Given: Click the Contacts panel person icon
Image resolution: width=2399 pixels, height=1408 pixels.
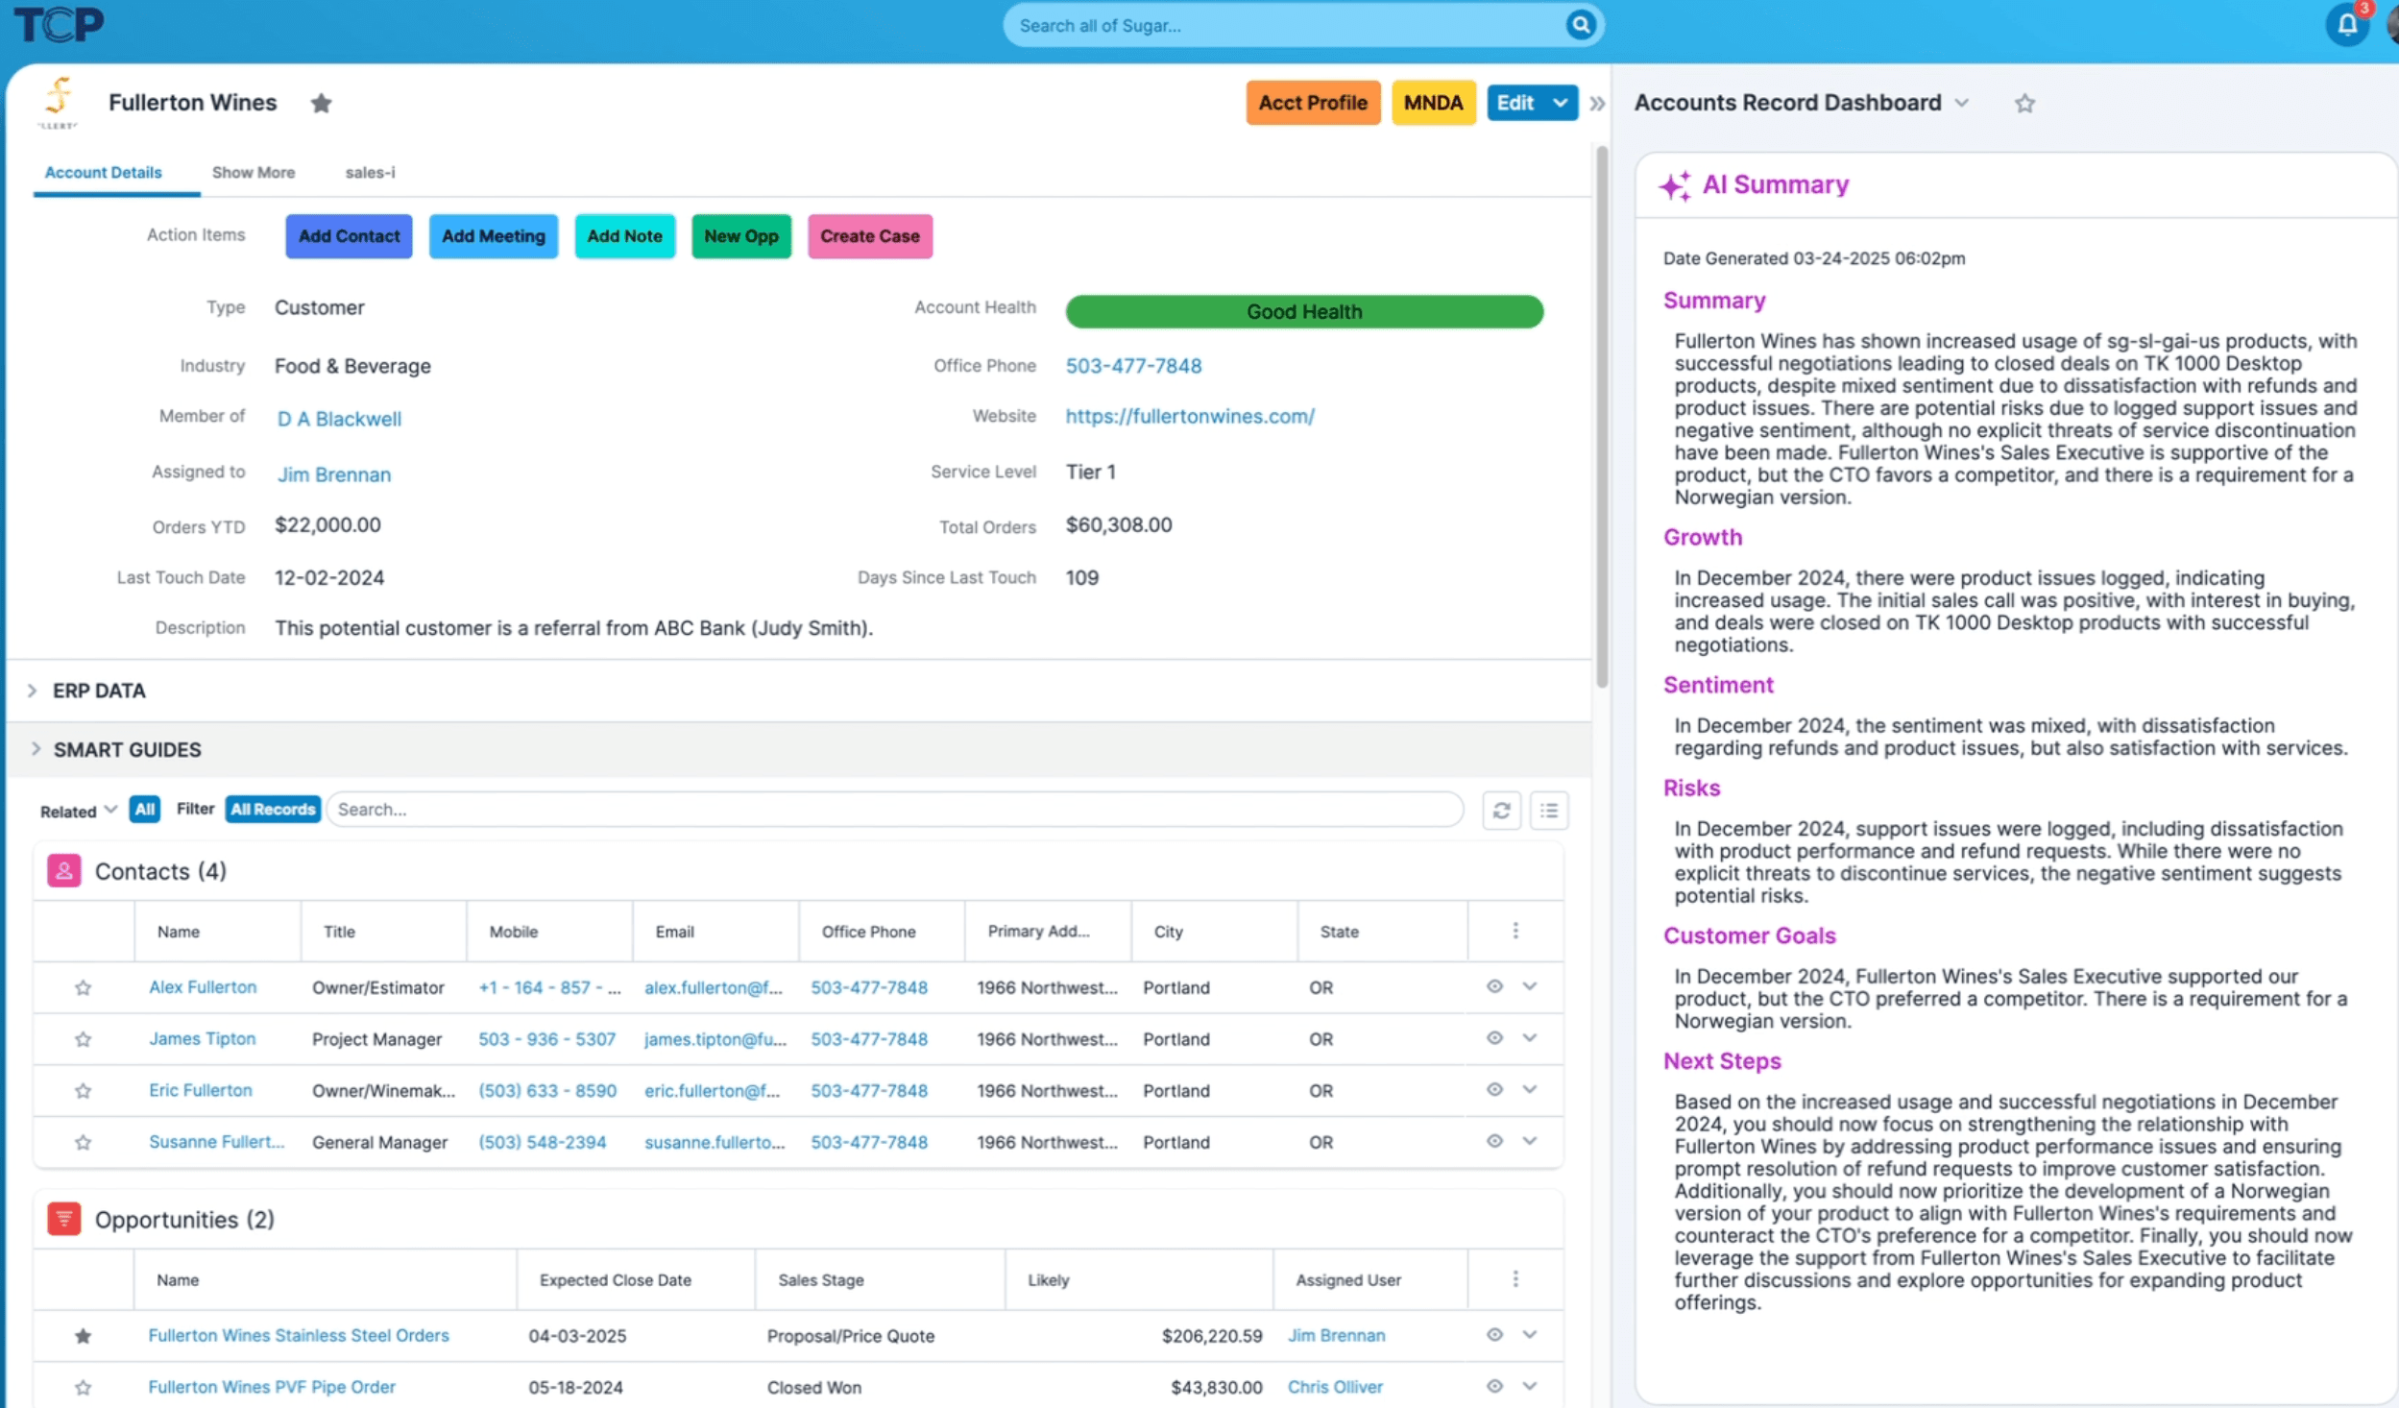Looking at the screenshot, I should click(x=63, y=870).
